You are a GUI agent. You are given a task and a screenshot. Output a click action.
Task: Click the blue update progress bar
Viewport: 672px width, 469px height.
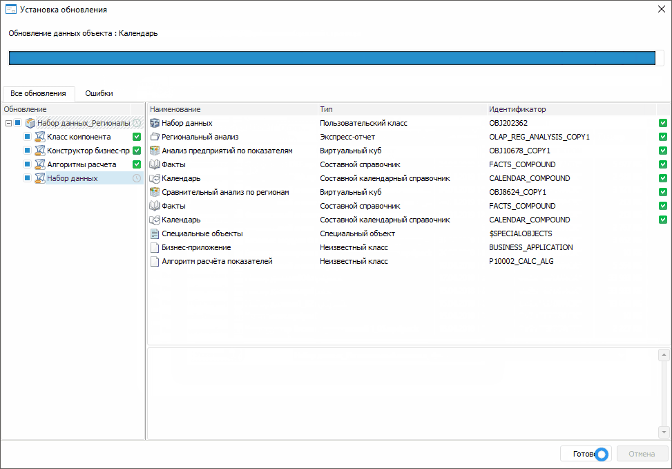[x=332, y=58]
